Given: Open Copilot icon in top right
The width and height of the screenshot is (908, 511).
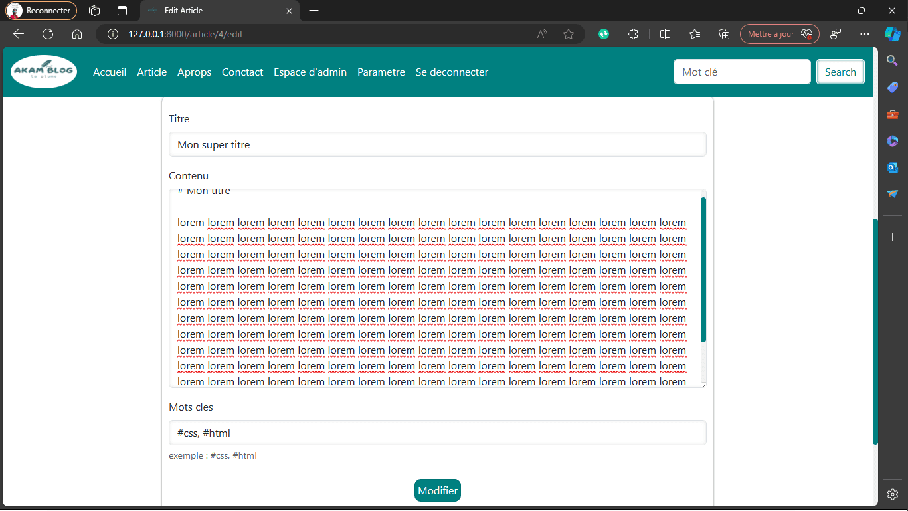Looking at the screenshot, I should [x=892, y=34].
